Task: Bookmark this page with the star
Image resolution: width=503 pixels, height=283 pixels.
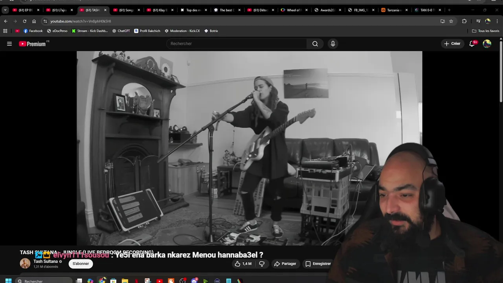Action: (451, 21)
